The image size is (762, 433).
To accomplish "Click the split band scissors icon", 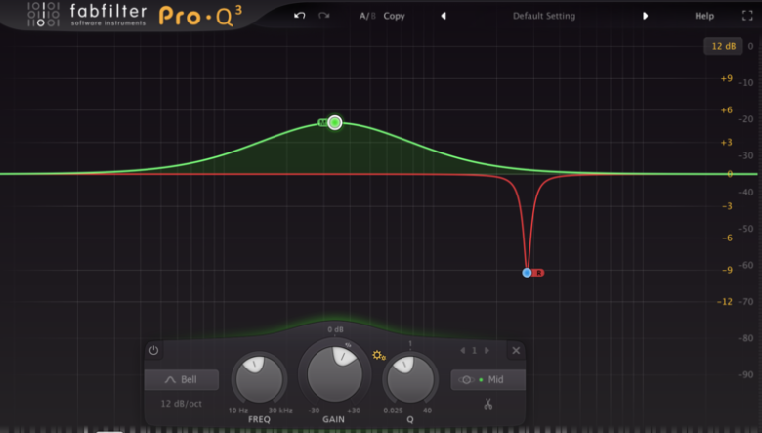I will tap(487, 404).
